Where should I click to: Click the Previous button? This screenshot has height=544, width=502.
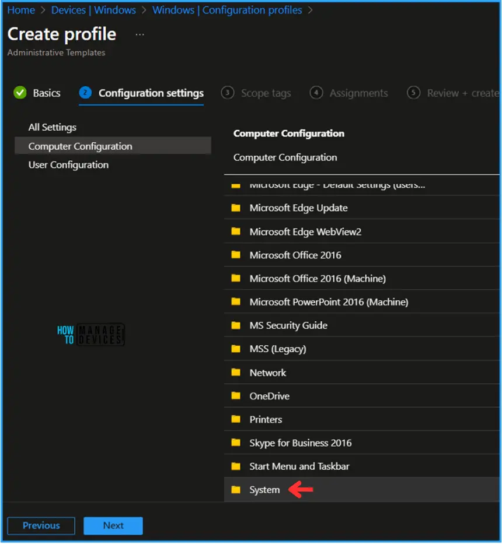(x=41, y=525)
